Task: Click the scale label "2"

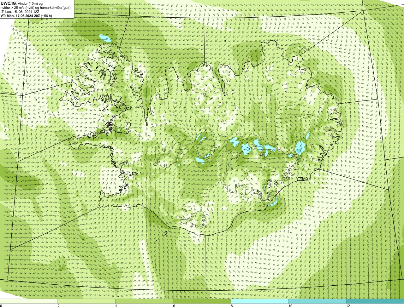Action: (59, 306)
